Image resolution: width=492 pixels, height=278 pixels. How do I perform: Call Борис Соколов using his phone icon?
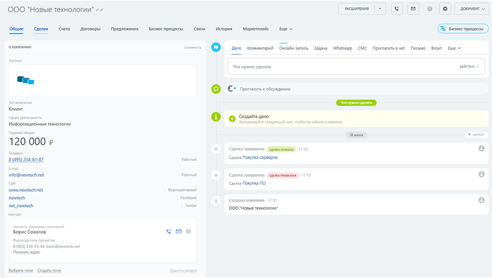pyautogui.click(x=169, y=232)
